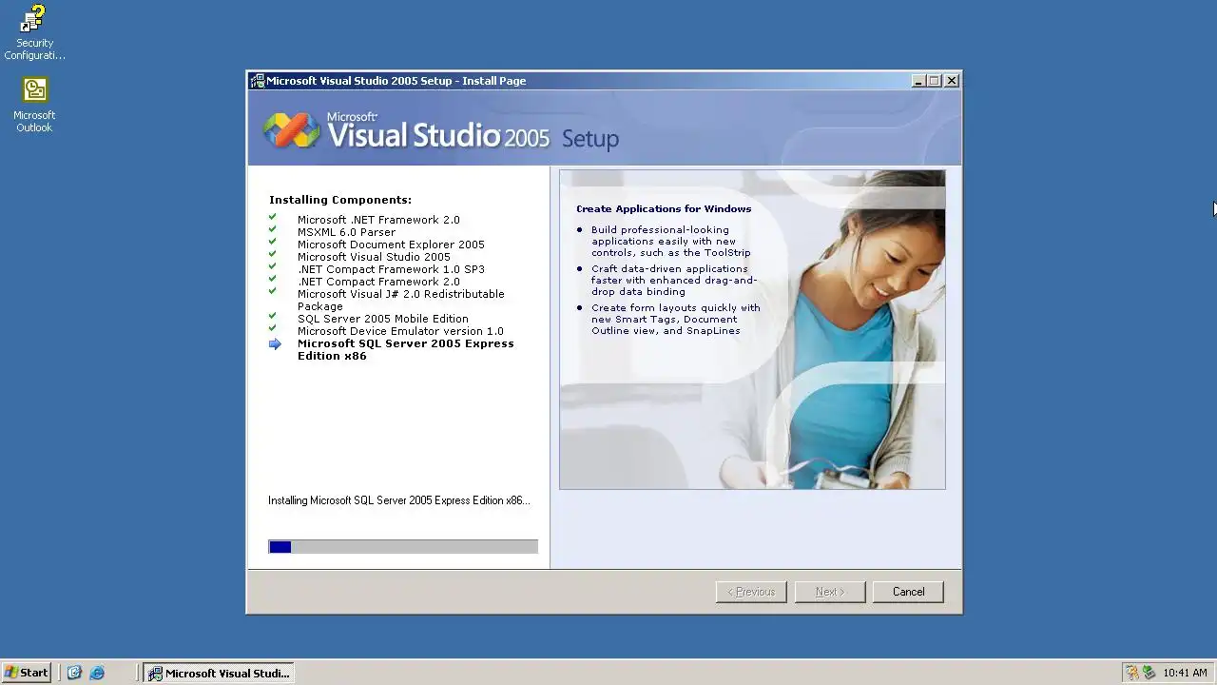
Task: Click the checkmark beside Device Emulator version 1.0
Action: tap(273, 329)
